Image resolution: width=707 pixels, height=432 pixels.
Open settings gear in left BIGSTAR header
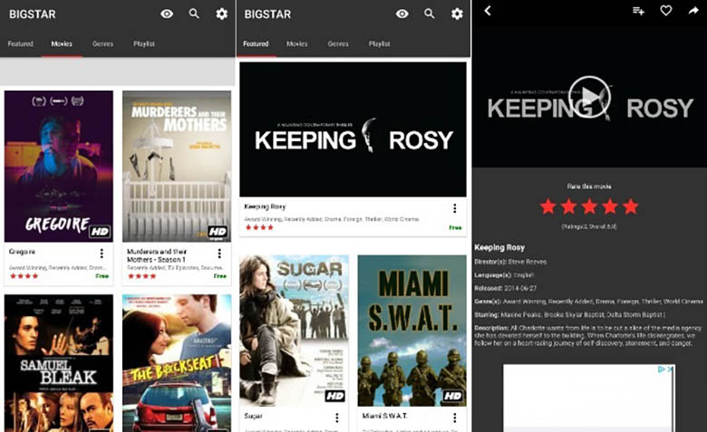point(221,14)
